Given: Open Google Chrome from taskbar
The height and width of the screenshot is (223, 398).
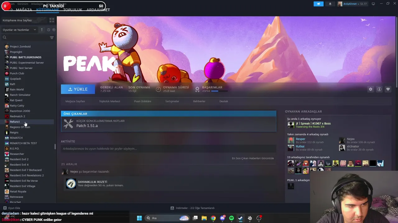Looking at the screenshot, I should point(213,218).
